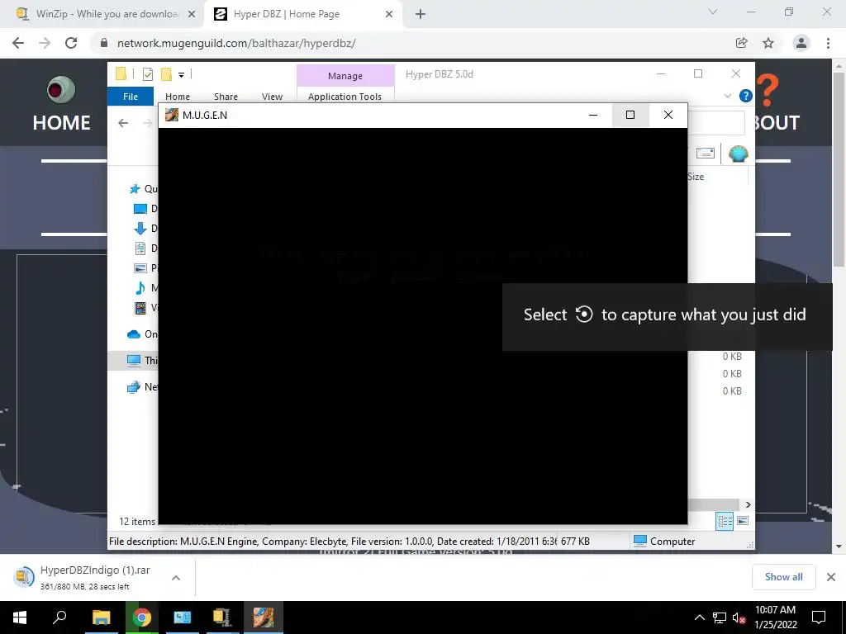The image size is (846, 634).
Task: Go back in the Explorer window
Action: point(123,123)
